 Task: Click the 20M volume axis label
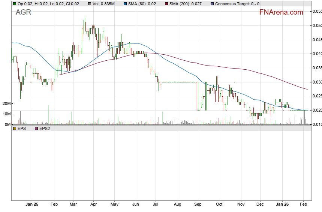[6, 103]
